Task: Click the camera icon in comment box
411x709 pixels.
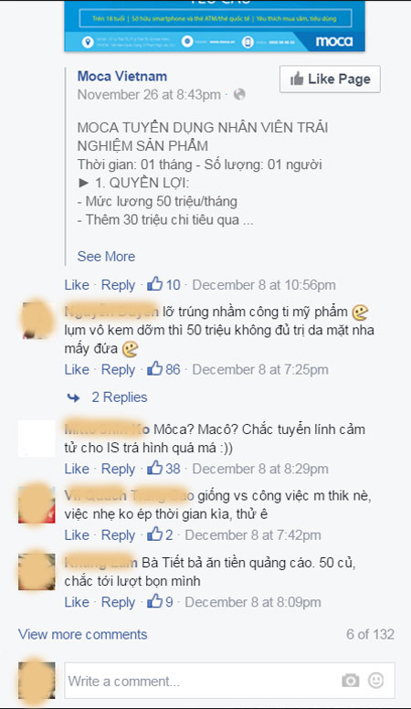Action: [x=350, y=681]
